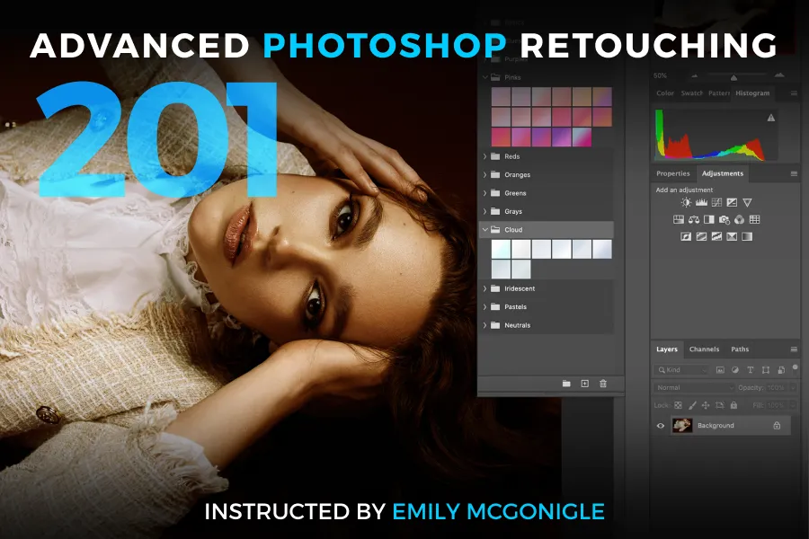Image resolution: width=809 pixels, height=539 pixels.
Task: Create a new gradient preset
Action: pos(584,384)
